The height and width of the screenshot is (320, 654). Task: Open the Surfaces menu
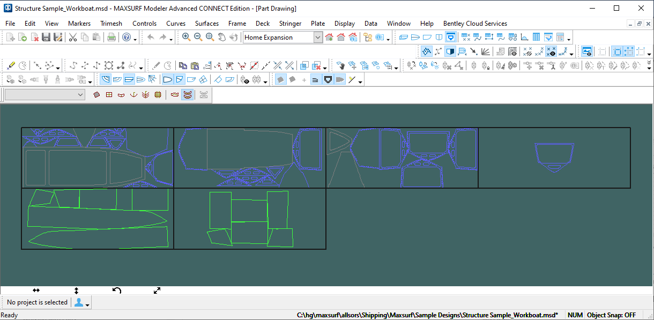pyautogui.click(x=206, y=24)
